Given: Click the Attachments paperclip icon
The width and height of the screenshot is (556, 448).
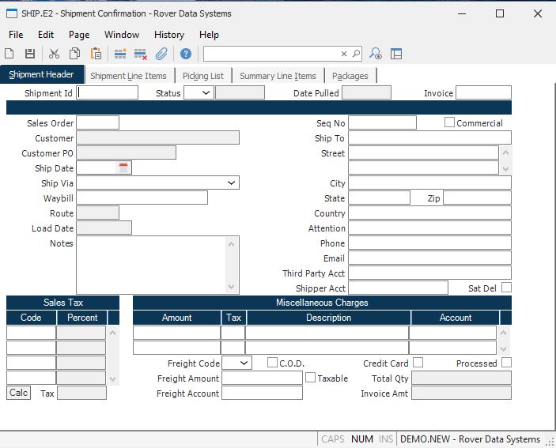Looking at the screenshot, I should (x=161, y=54).
